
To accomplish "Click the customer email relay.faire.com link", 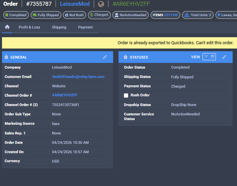I will click(x=78, y=77).
